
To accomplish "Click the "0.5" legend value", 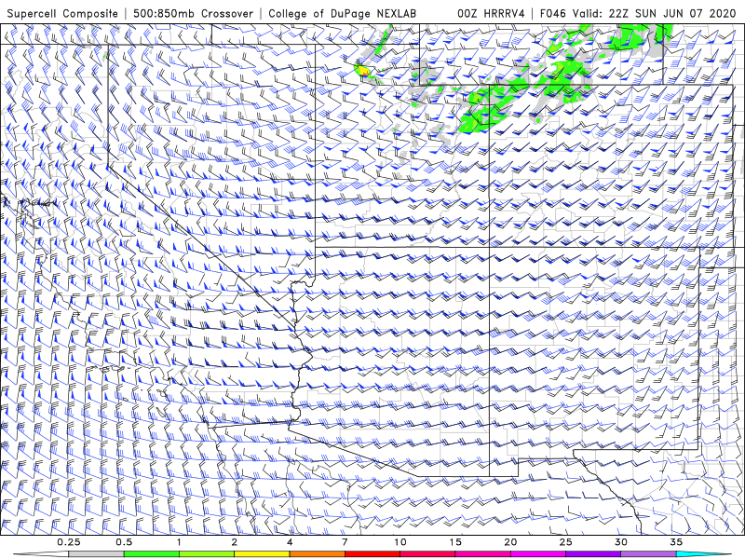I will (x=124, y=542).
